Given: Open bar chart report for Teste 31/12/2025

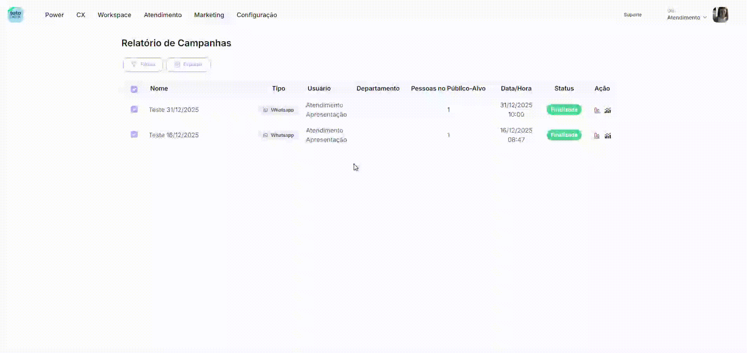Looking at the screenshot, I should click(597, 110).
